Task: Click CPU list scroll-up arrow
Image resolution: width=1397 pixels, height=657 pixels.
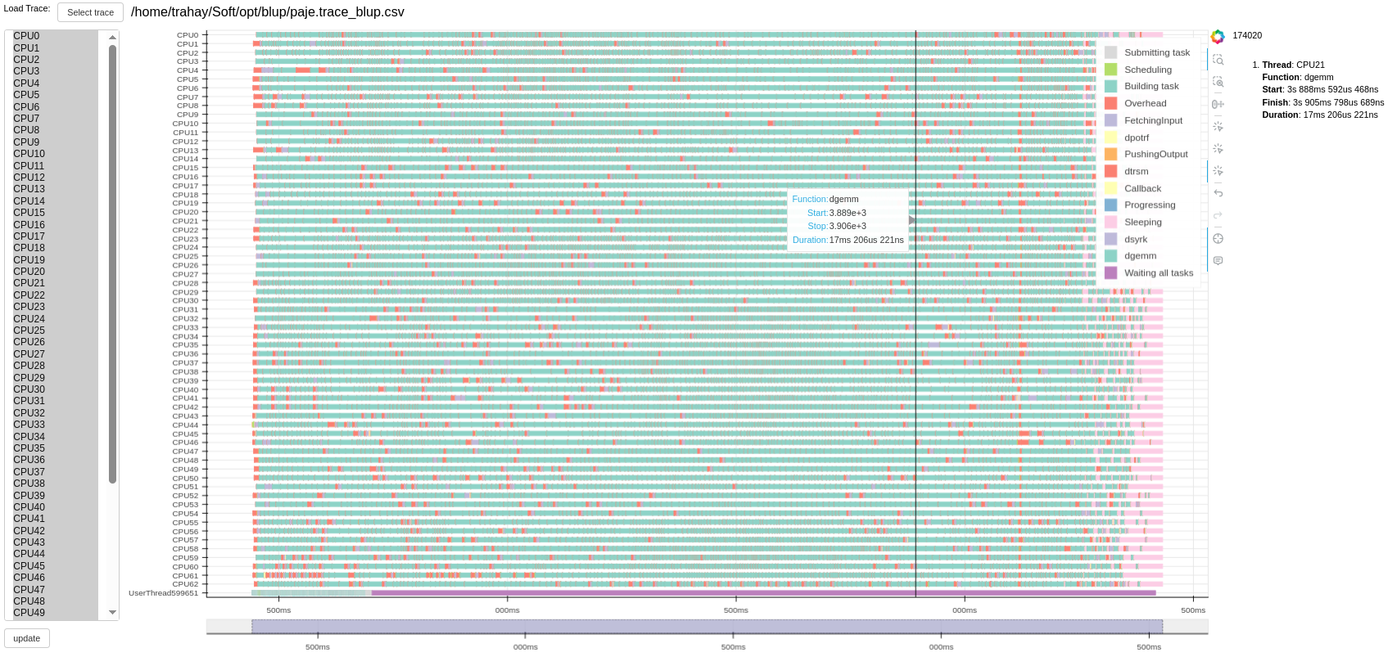Action: coord(112,38)
